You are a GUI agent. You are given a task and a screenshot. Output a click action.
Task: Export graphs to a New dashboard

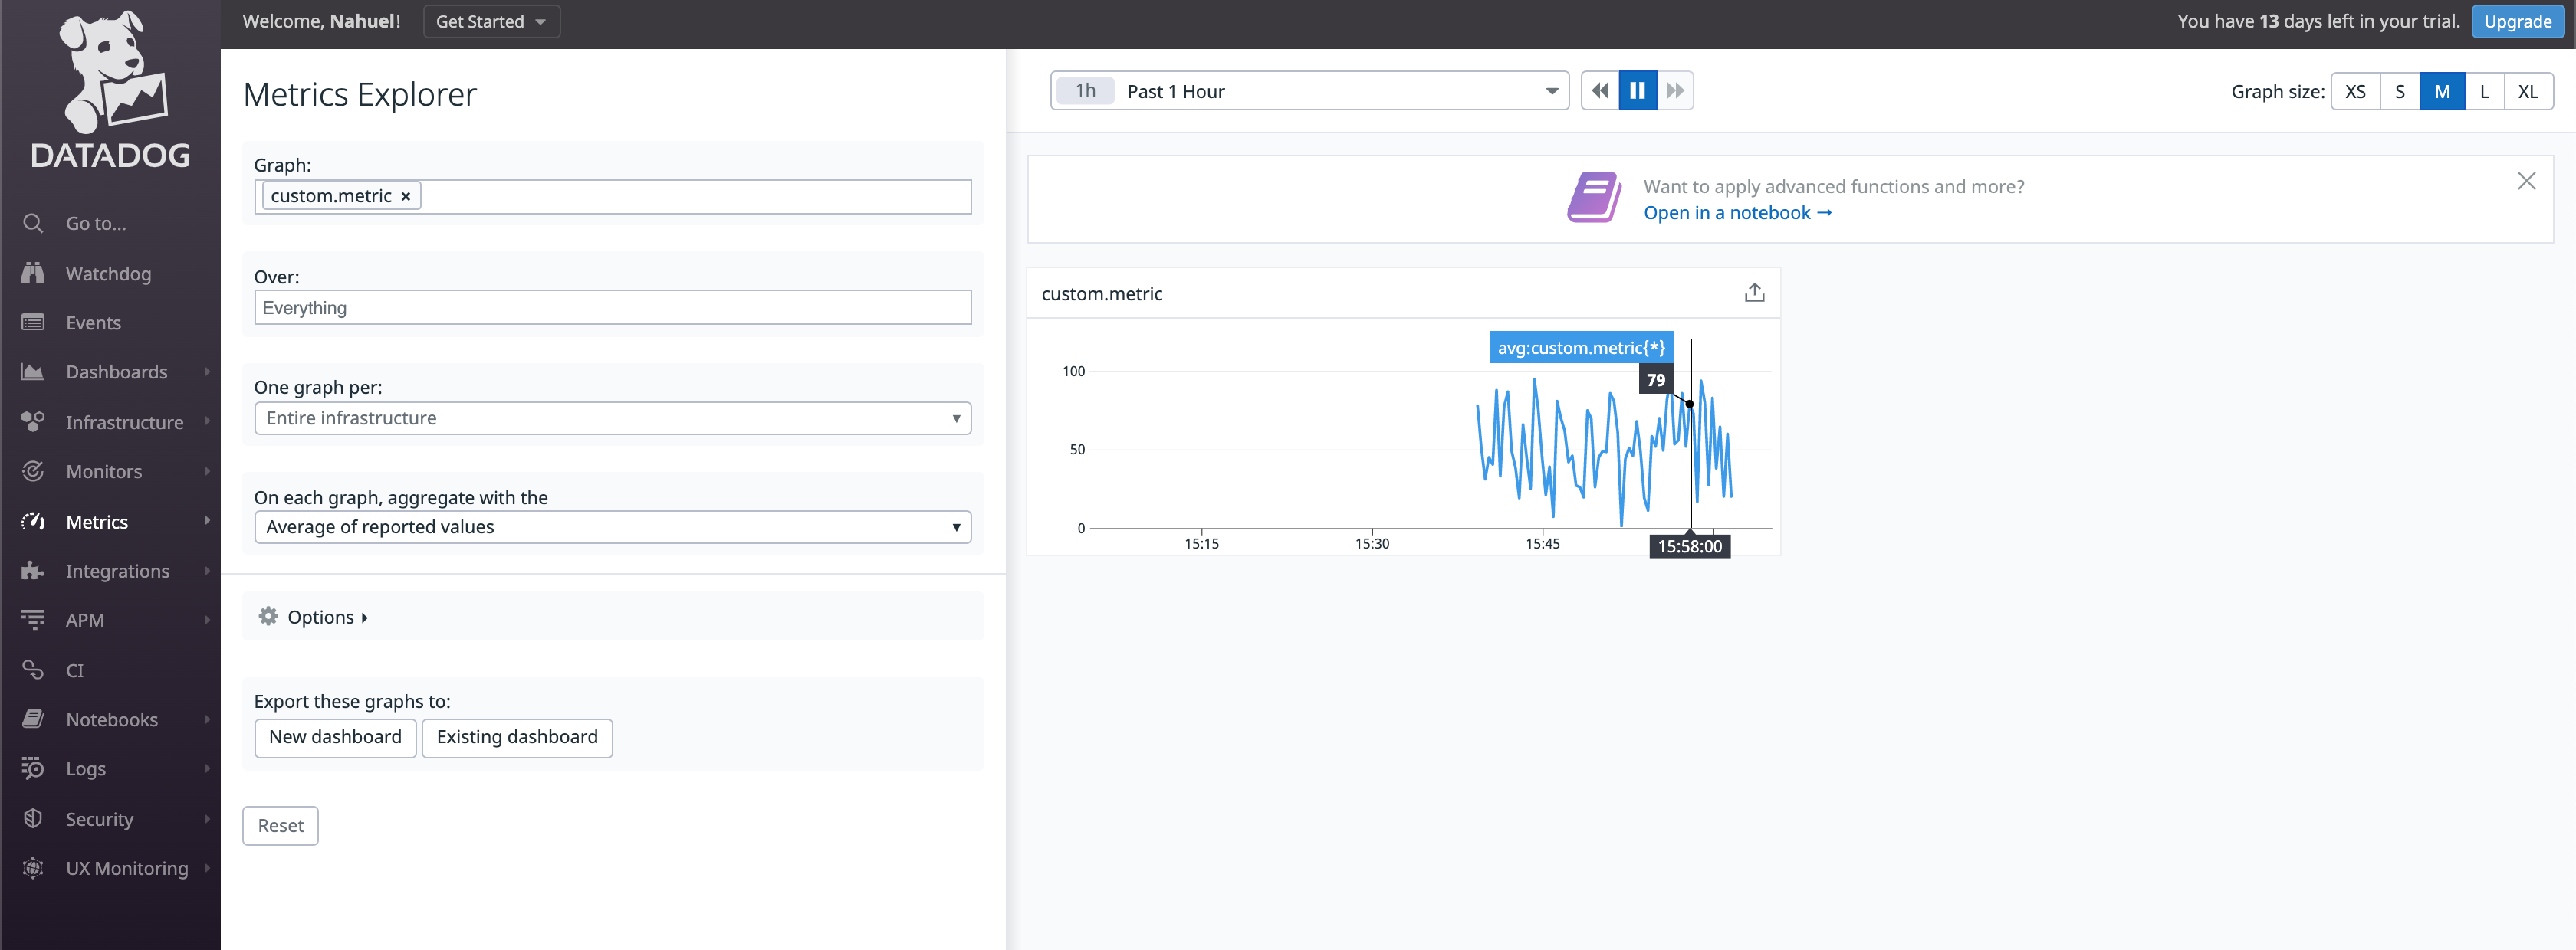coord(335,737)
